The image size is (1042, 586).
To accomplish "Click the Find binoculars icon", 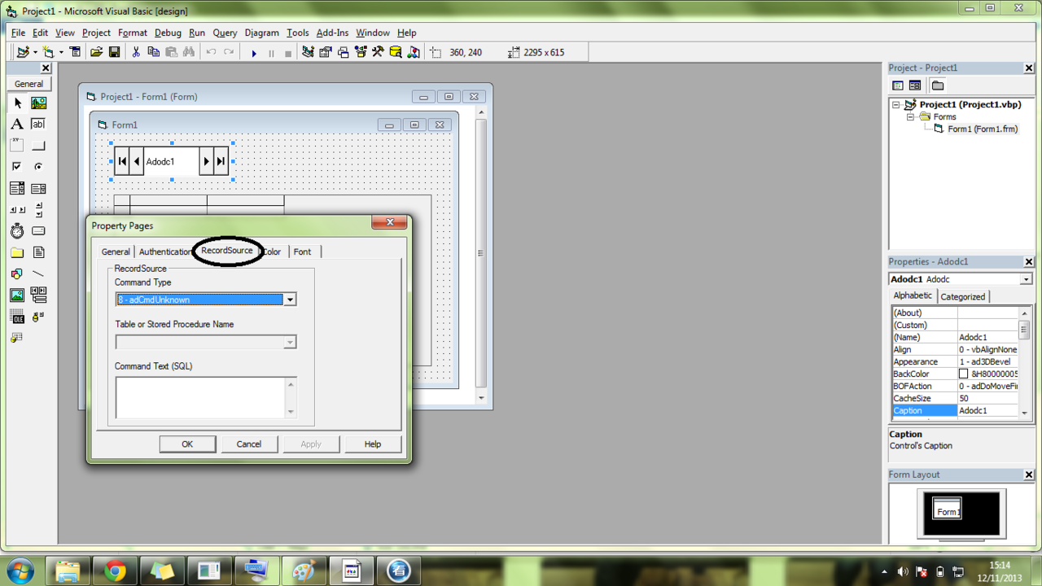I will click(189, 52).
